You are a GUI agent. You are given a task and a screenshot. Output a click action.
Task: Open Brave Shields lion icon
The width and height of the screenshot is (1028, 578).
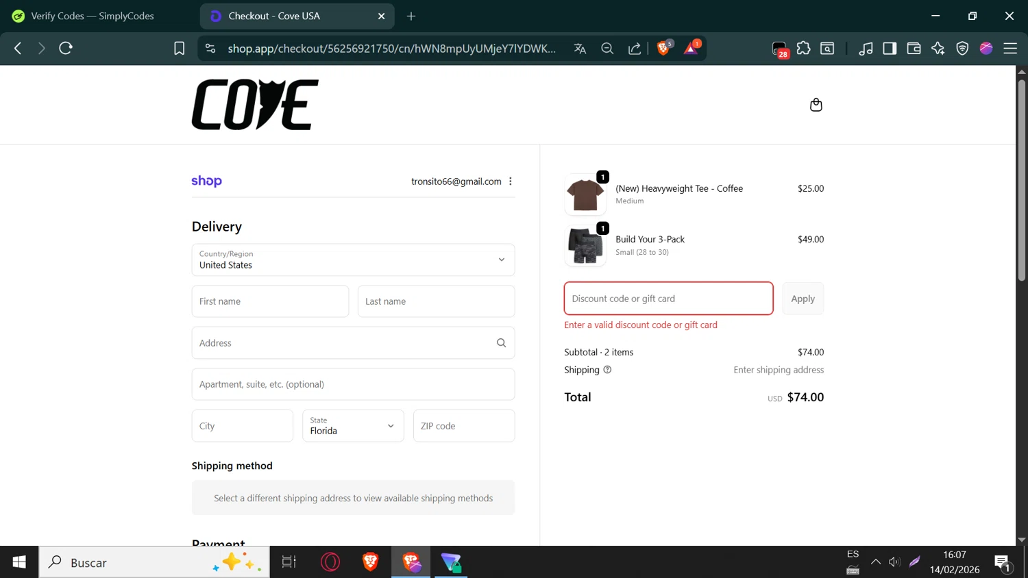pyautogui.click(x=663, y=48)
